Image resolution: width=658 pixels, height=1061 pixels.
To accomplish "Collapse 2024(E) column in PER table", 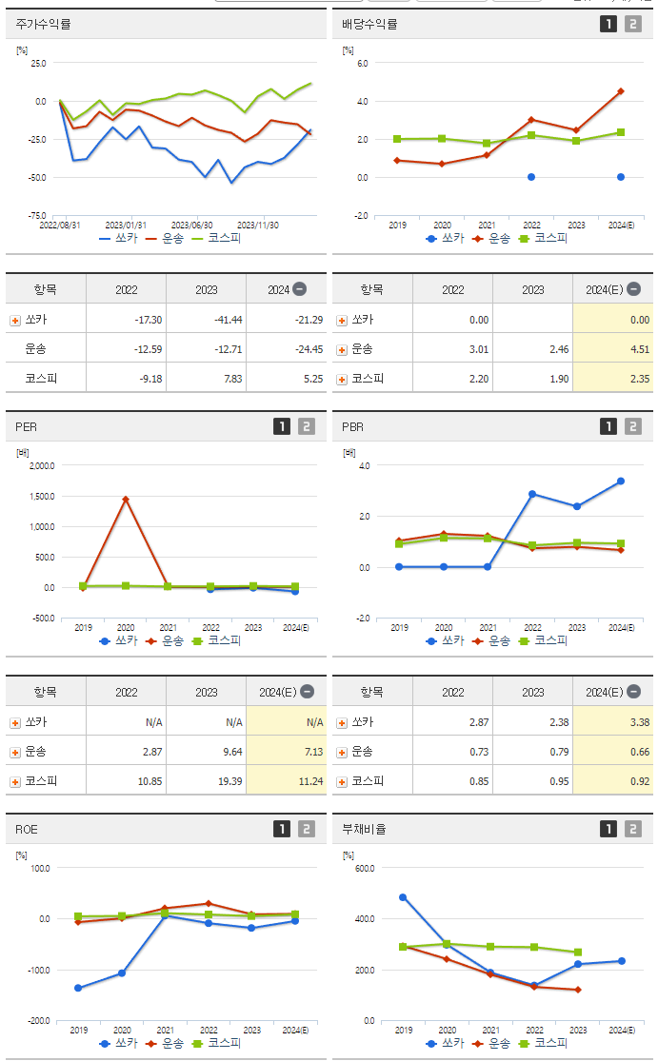I will (307, 692).
